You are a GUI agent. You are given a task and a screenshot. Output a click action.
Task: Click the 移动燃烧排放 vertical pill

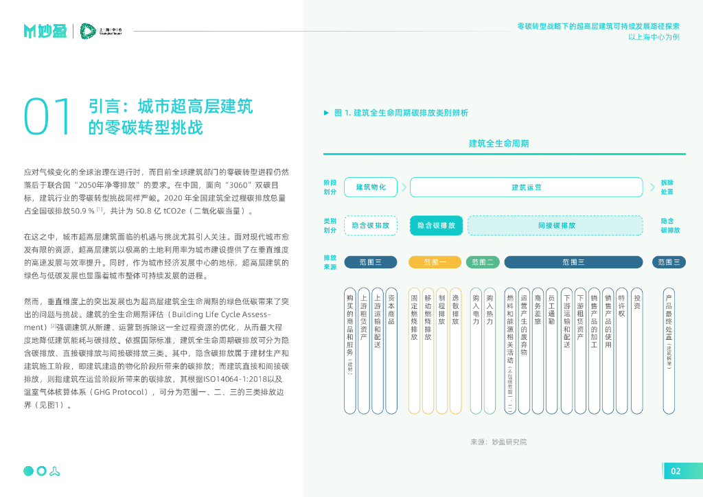428,351
